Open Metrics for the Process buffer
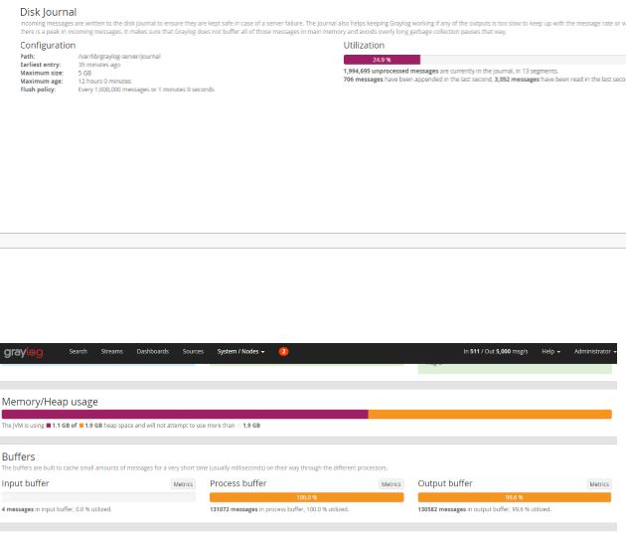This screenshot has height=537, width=626. [391, 484]
